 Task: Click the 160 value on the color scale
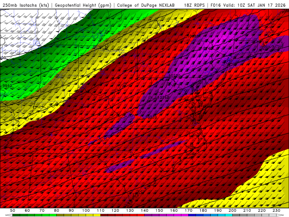tap(174, 210)
